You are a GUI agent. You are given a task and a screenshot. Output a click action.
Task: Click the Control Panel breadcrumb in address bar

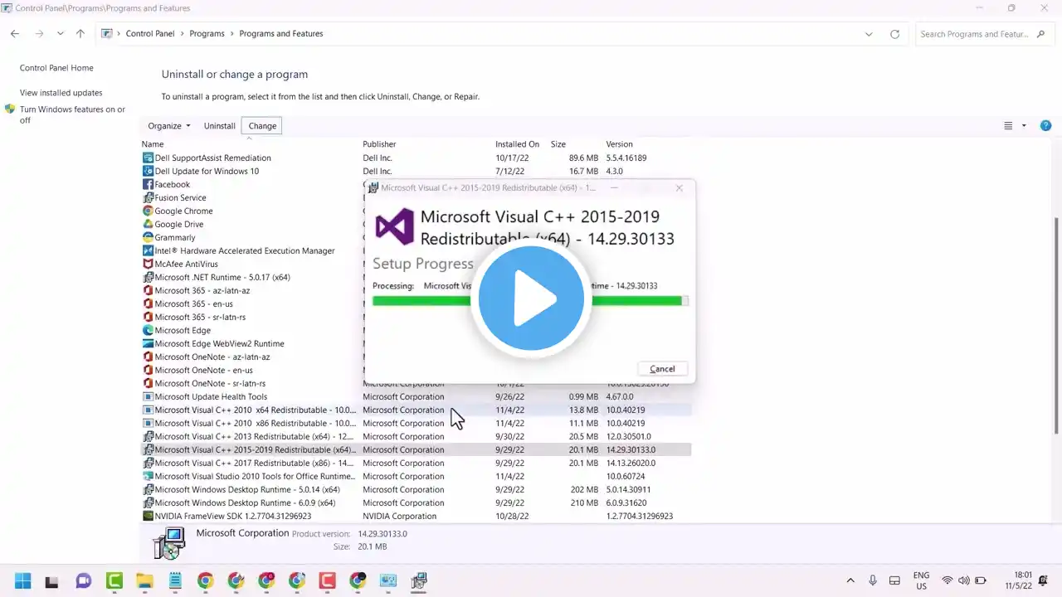150,34
